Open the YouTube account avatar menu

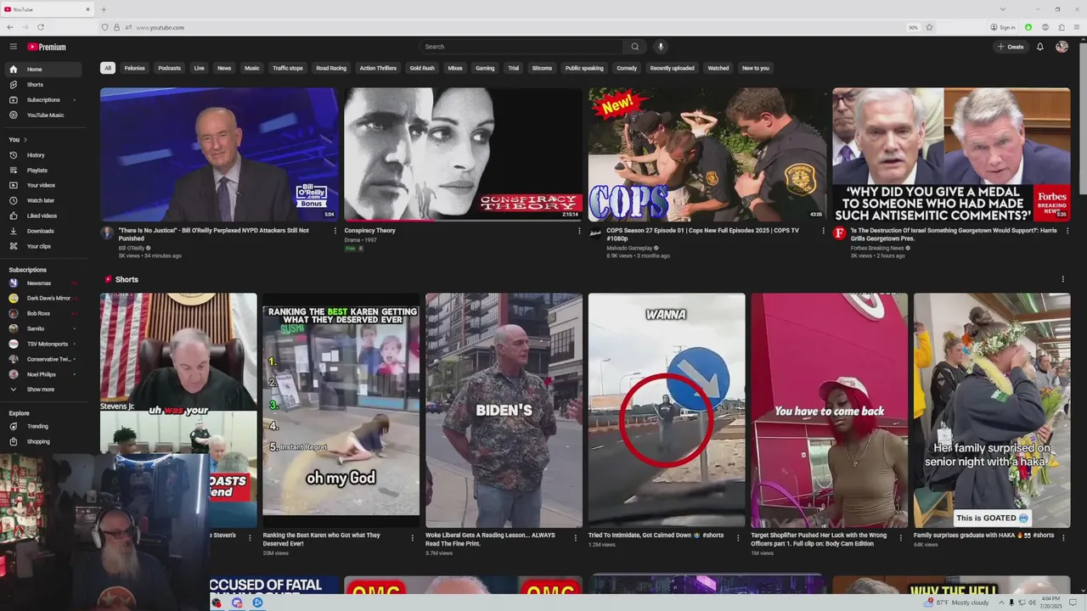[x=1062, y=47]
